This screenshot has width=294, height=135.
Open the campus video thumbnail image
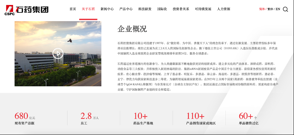click(58, 54)
